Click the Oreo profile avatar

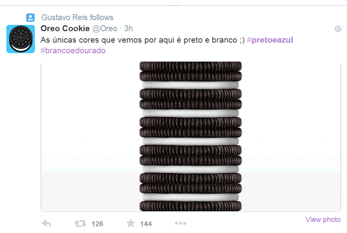point(21,39)
